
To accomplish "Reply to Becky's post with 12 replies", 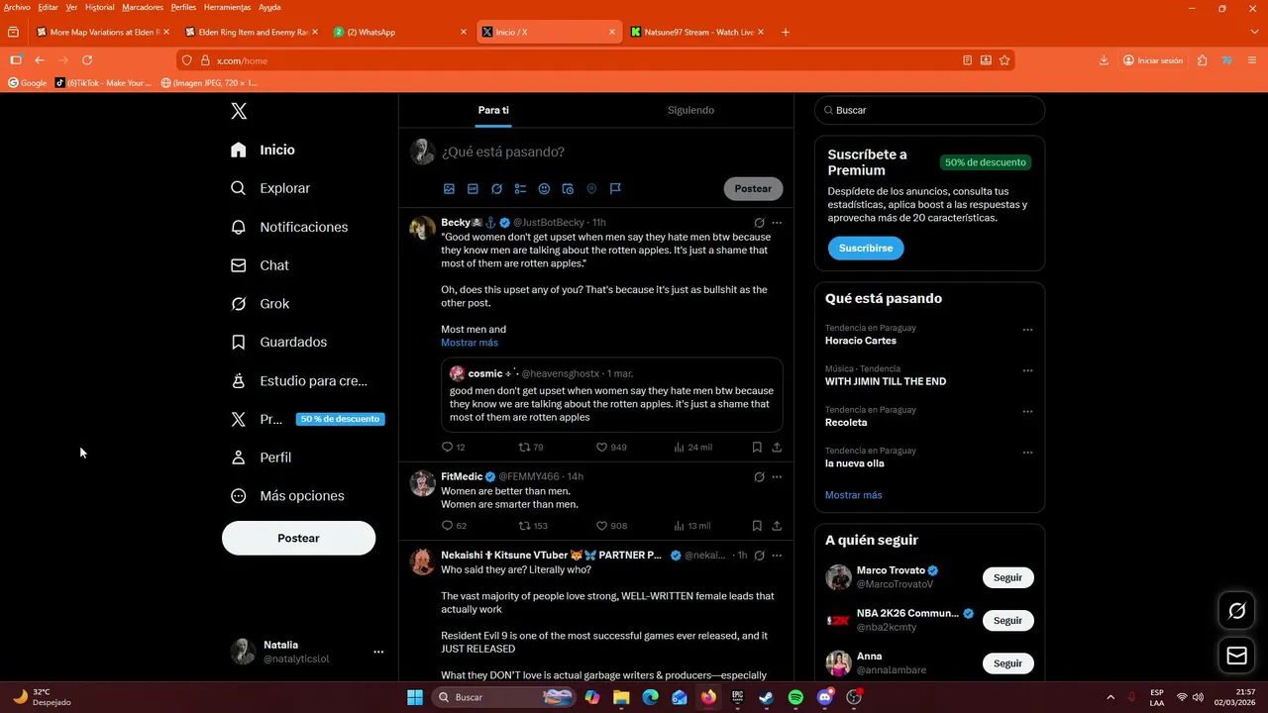I will pyautogui.click(x=453, y=447).
